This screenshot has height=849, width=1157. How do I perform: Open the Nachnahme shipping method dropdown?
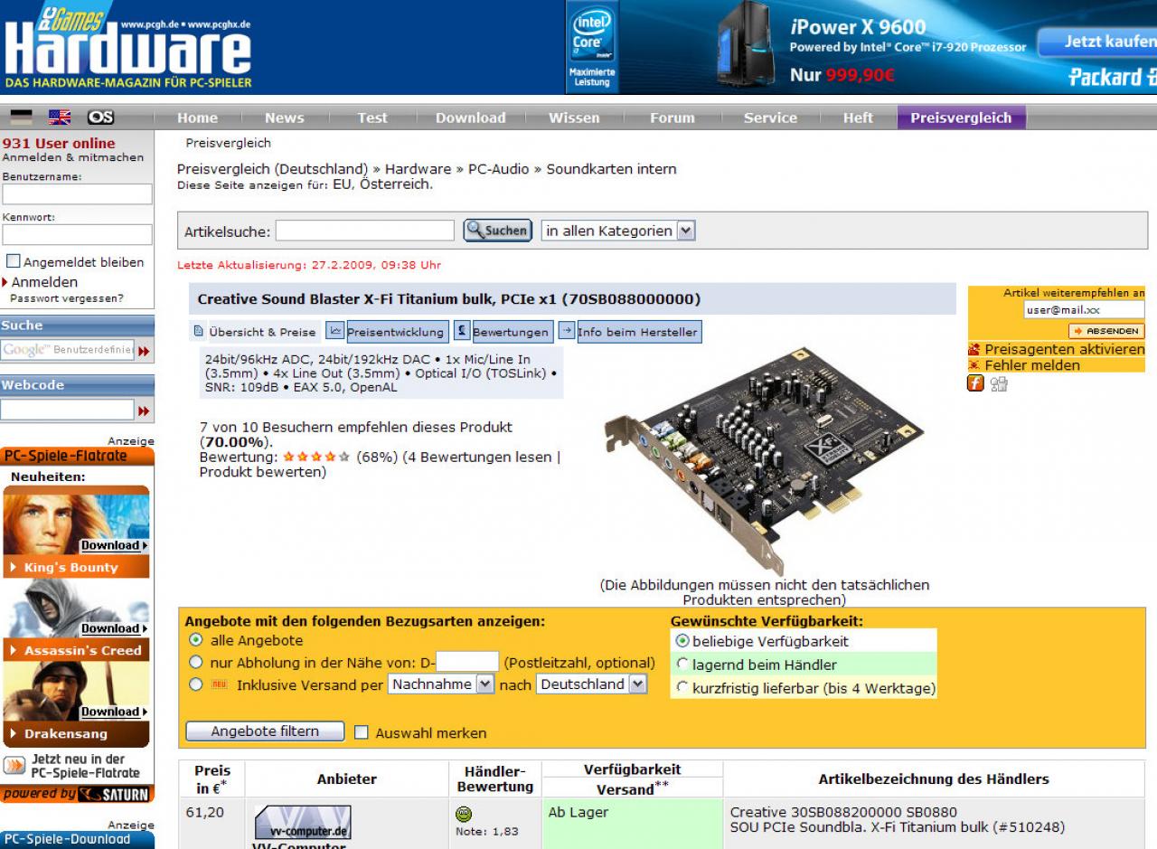coord(441,684)
